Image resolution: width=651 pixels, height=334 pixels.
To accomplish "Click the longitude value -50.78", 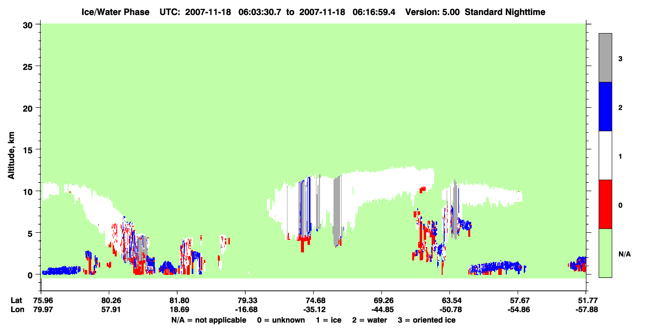I will (x=450, y=310).
